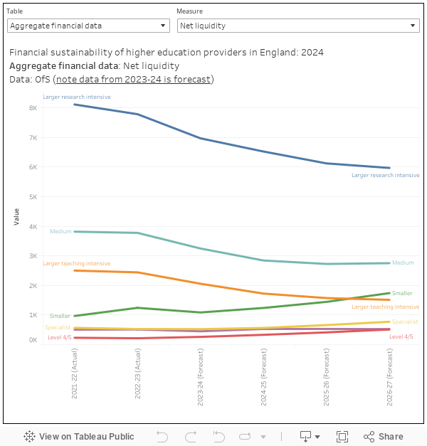Enter full screen using the toolbar icon

(x=342, y=437)
